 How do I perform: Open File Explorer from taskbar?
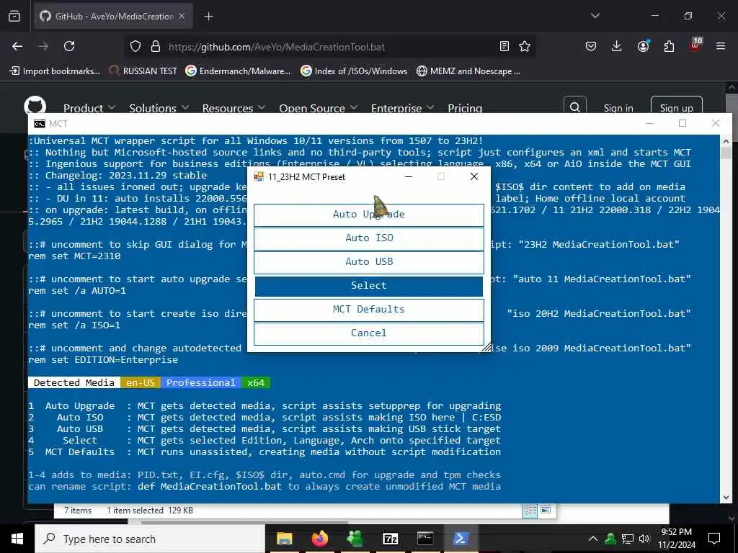click(284, 539)
